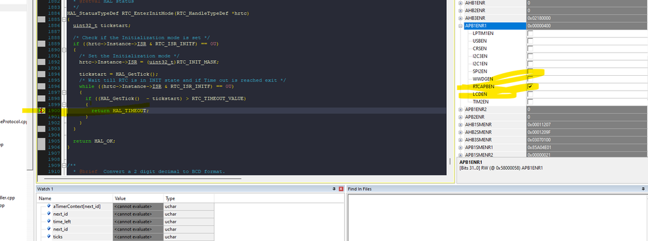648x241 pixels.
Task: Click the watch icon beside ticks
Action: click(x=49, y=236)
